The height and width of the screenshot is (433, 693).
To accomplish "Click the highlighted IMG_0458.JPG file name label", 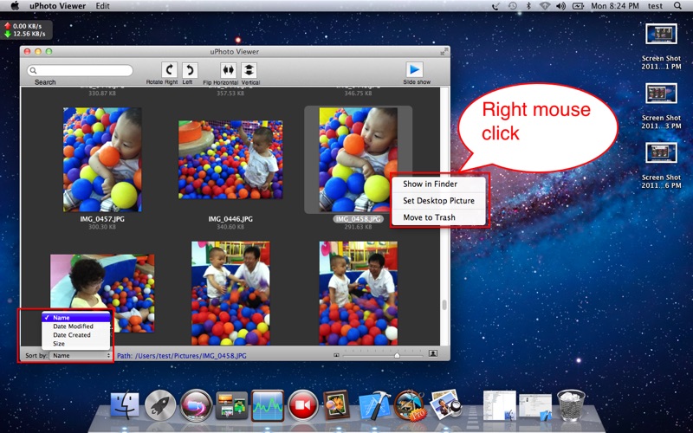I will coord(358,219).
